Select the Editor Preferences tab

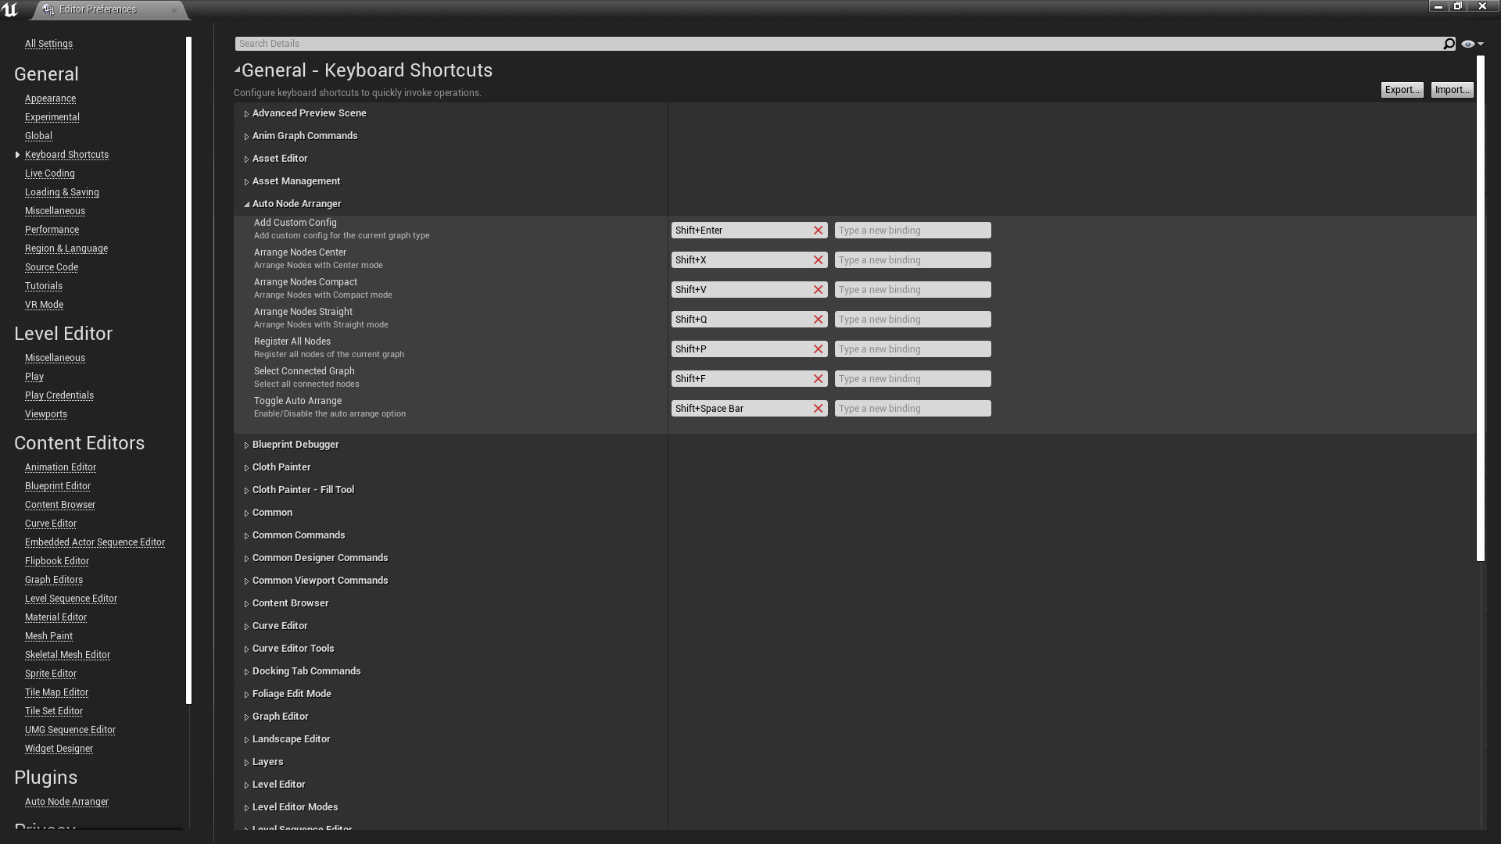[98, 9]
